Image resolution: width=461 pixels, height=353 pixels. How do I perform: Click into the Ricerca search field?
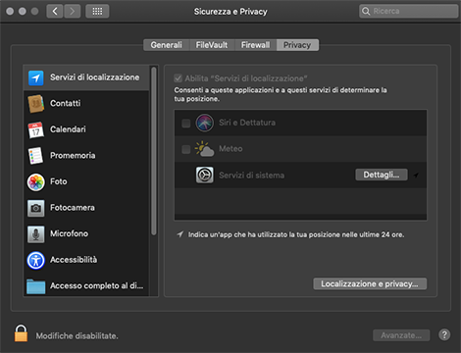coord(409,11)
